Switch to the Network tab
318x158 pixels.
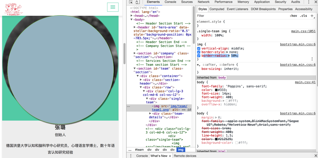click(204, 2)
